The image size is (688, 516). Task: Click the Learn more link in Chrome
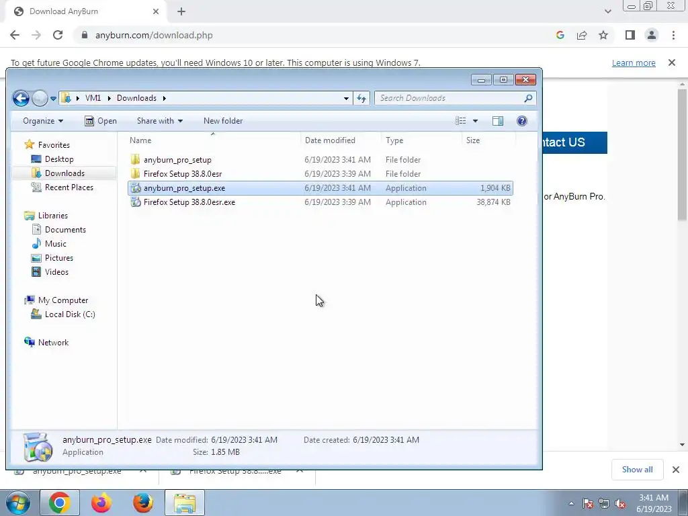634,62
